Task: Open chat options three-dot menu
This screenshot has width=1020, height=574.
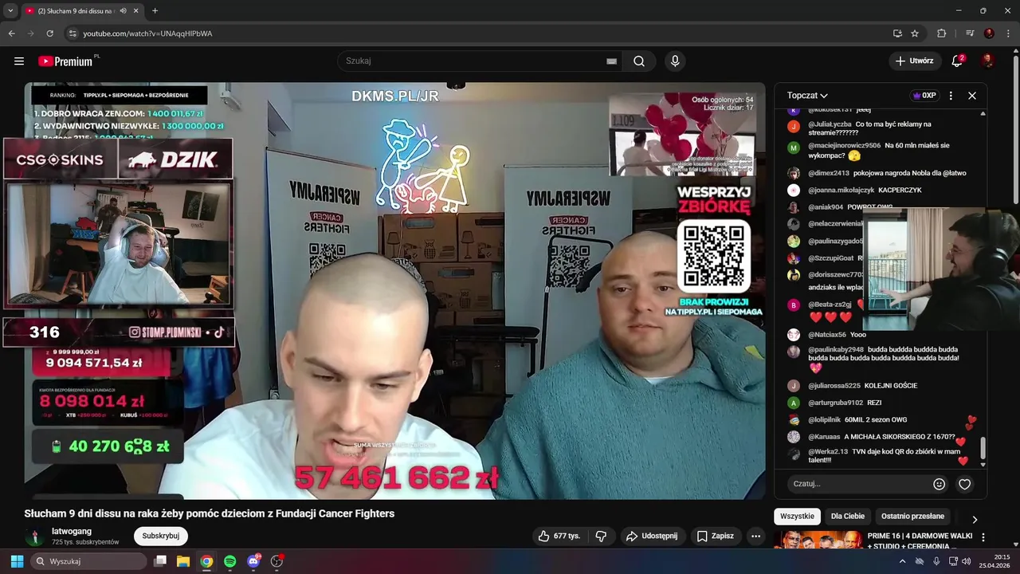Action: pos(951,96)
